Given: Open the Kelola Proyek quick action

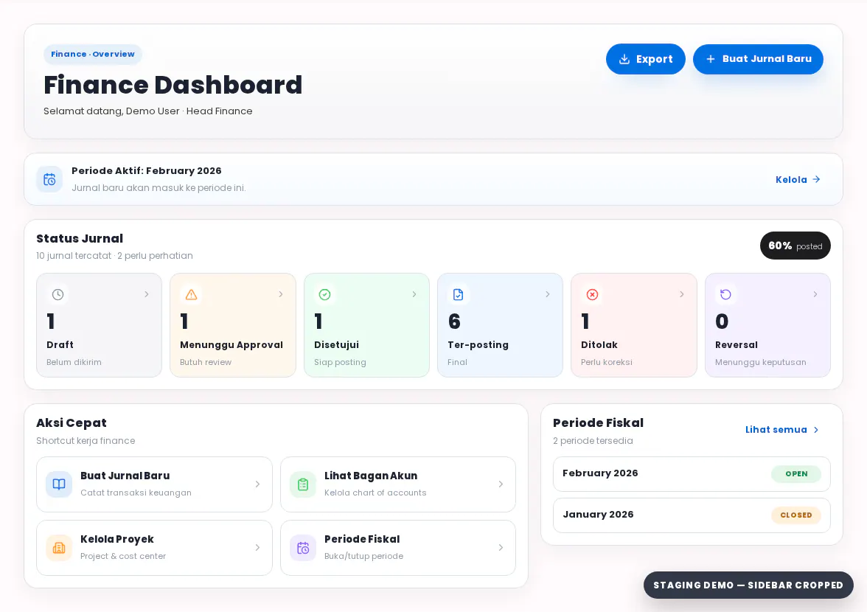Looking at the screenshot, I should [154, 548].
